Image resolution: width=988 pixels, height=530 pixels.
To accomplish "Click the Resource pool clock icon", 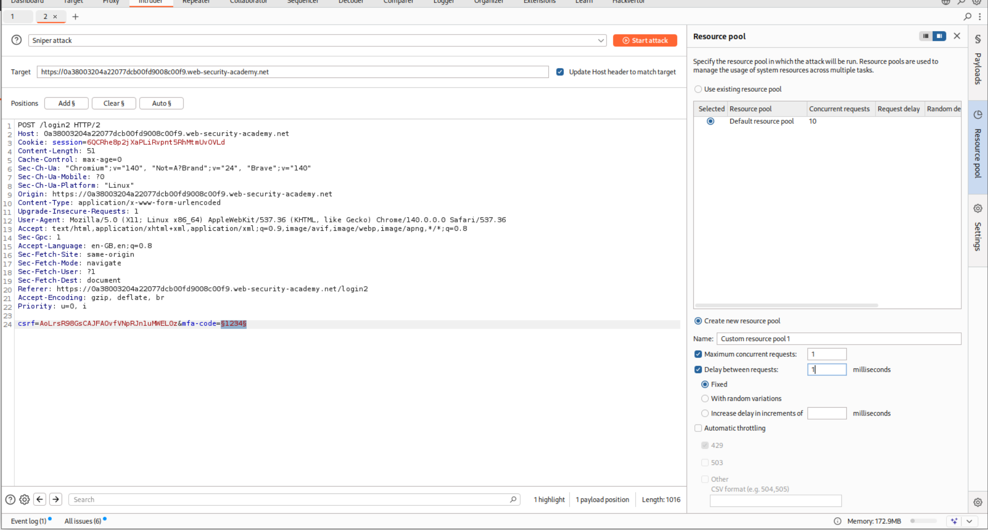I will click(x=978, y=115).
